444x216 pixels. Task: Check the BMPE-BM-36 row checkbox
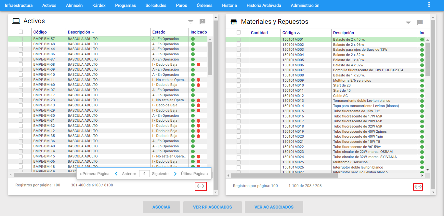click(x=21, y=141)
